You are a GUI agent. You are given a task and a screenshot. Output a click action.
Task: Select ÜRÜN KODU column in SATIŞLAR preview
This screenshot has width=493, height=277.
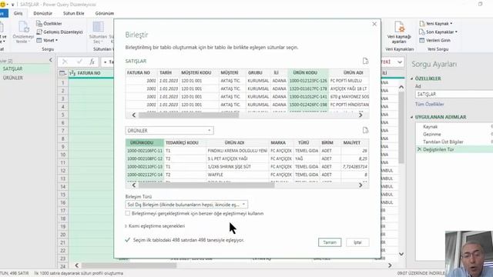[x=305, y=72]
